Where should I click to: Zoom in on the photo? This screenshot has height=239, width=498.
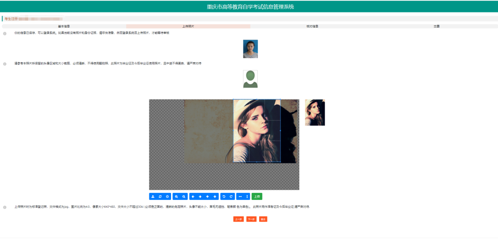click(x=176, y=196)
